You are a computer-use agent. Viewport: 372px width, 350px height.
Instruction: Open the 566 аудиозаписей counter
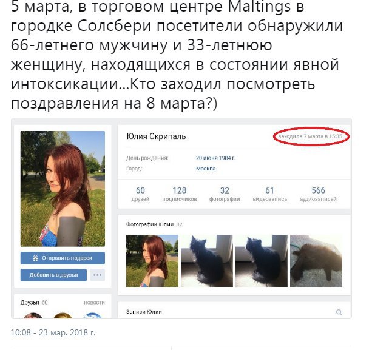click(318, 194)
